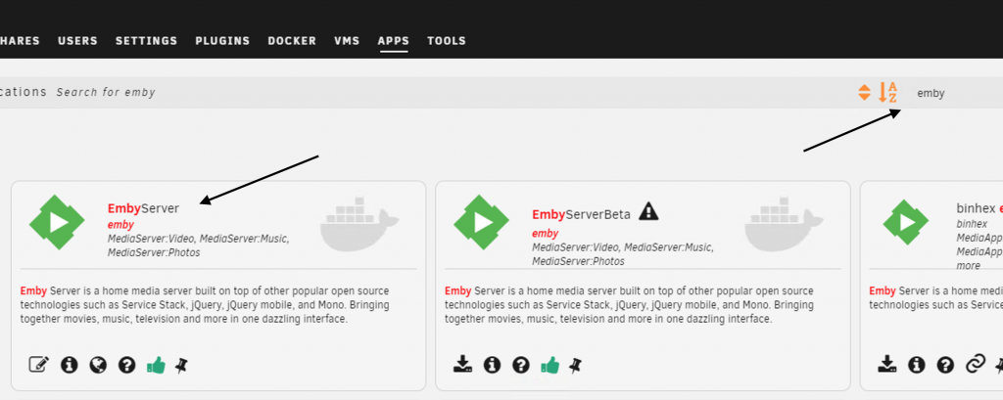Open the support question-mark icon on EmbyServer
The height and width of the screenshot is (400, 1003).
[x=126, y=365]
